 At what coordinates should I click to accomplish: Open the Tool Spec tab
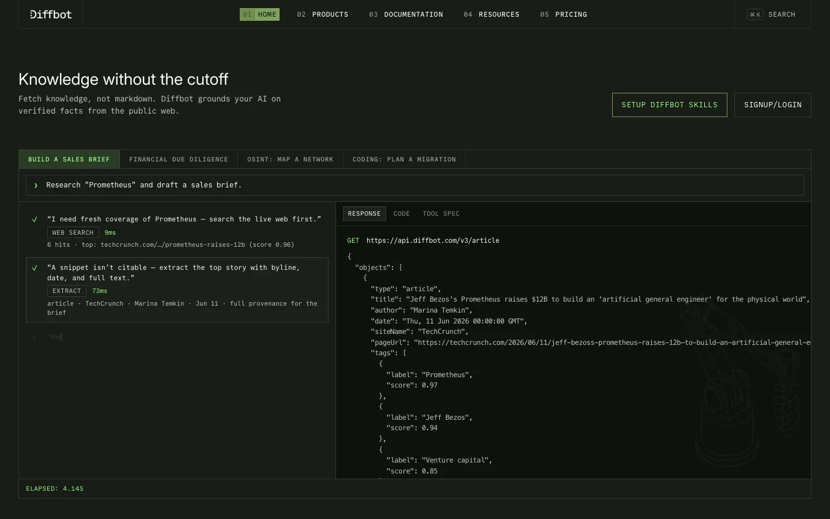pos(441,213)
